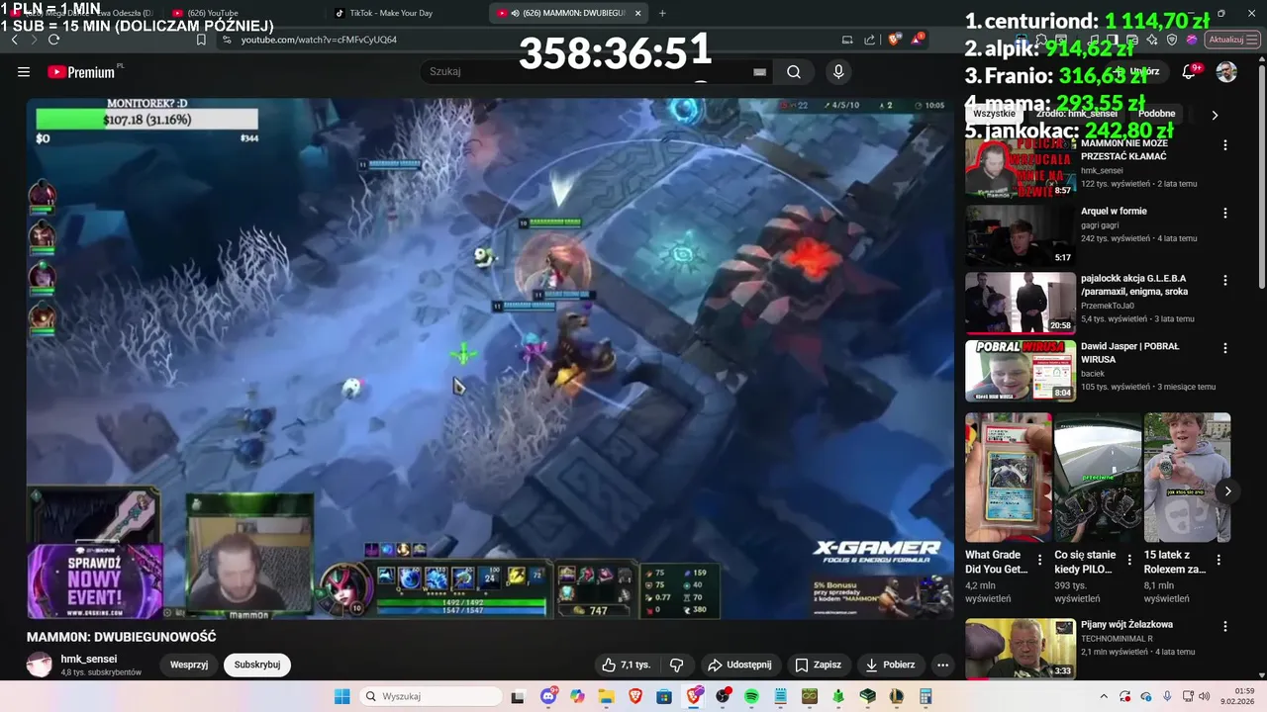The height and width of the screenshot is (712, 1267).
Task: Click the Subskrybuj button
Action: pyautogui.click(x=257, y=665)
